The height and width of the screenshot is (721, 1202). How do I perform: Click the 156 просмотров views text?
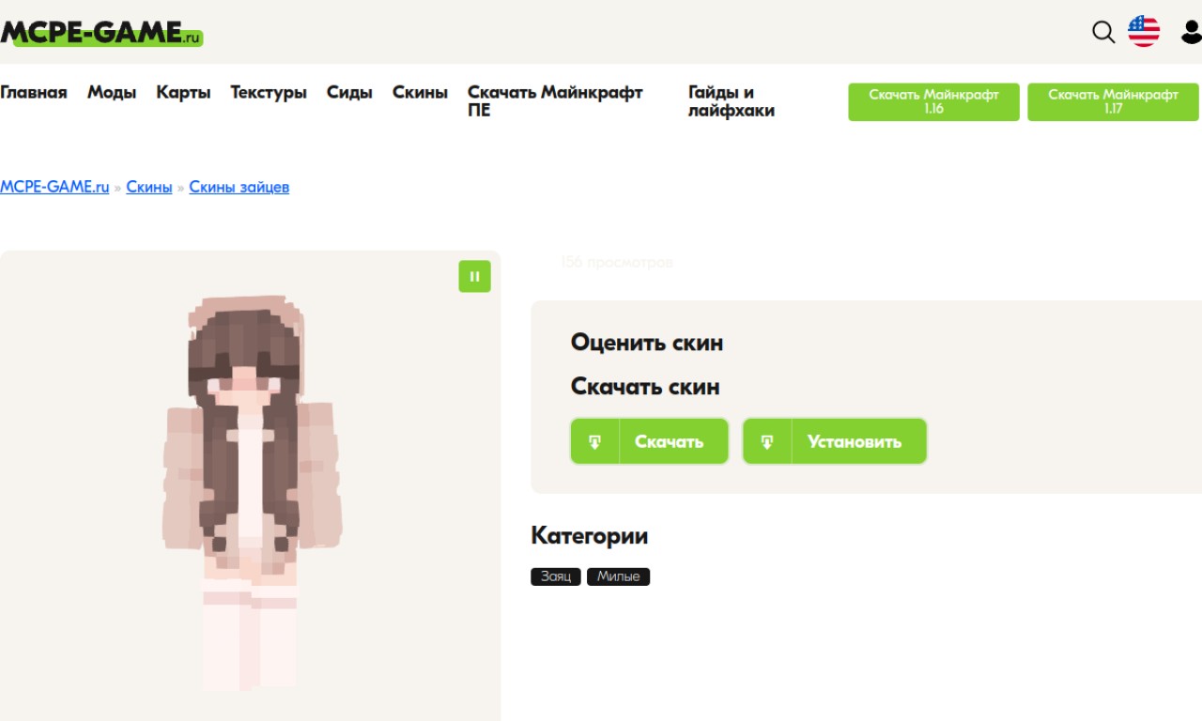tap(617, 262)
